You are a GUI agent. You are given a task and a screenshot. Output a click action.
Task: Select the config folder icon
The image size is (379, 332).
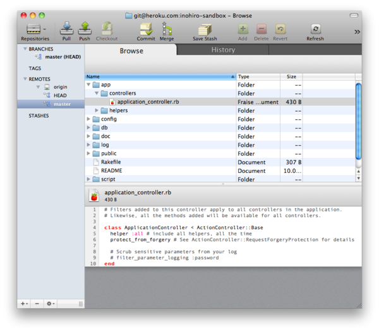96,119
